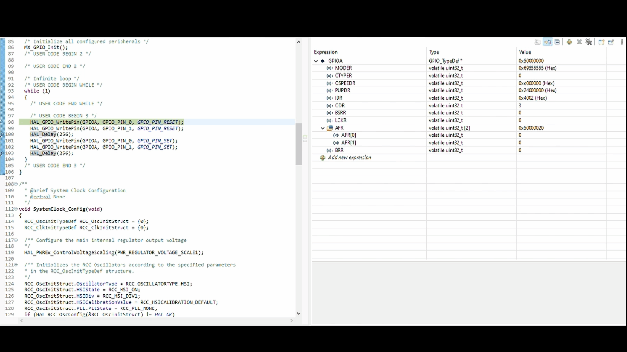Click HAL_PWREx_ControlVoltageScaling on line 119

[x=69, y=253]
